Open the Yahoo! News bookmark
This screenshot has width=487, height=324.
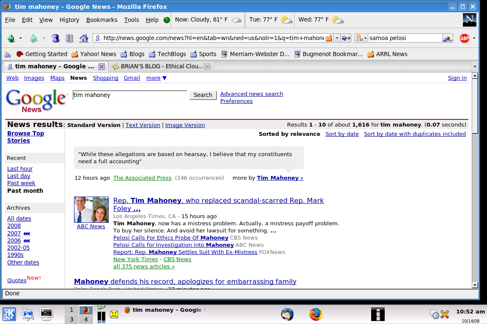94,54
